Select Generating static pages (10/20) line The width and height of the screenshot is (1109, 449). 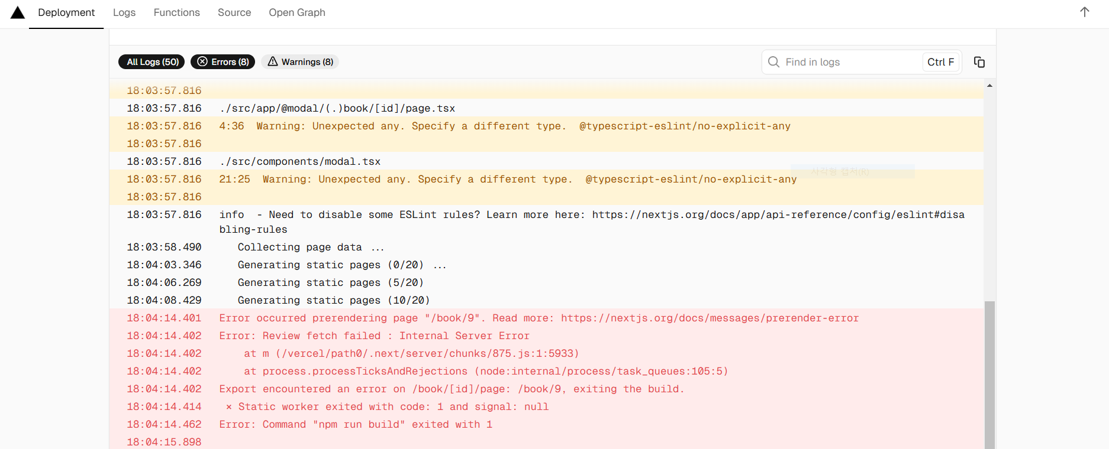(x=546, y=300)
